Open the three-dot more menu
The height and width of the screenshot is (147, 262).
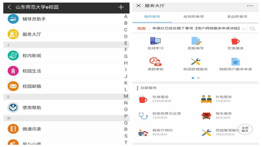tap(250, 6)
